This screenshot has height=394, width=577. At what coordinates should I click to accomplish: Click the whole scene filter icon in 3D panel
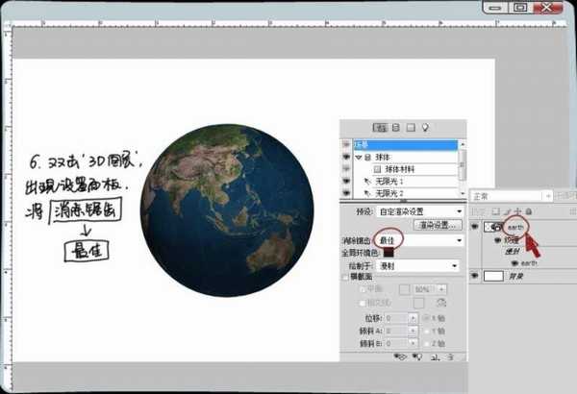pos(380,127)
